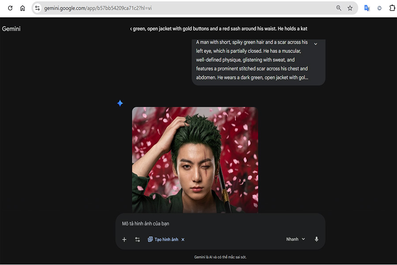The height and width of the screenshot is (265, 397).
Task: Open the Google Translate extension icon
Action: pos(367,8)
